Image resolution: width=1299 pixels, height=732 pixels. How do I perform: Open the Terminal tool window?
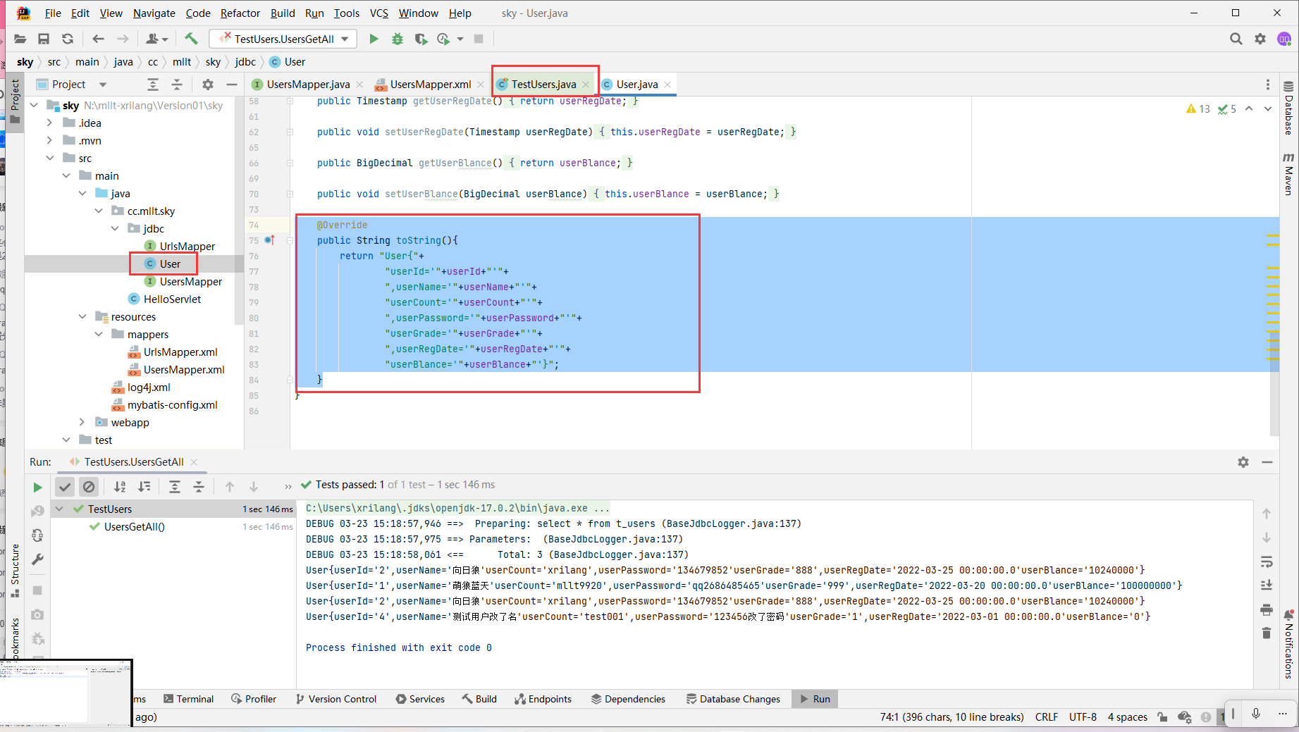188,699
